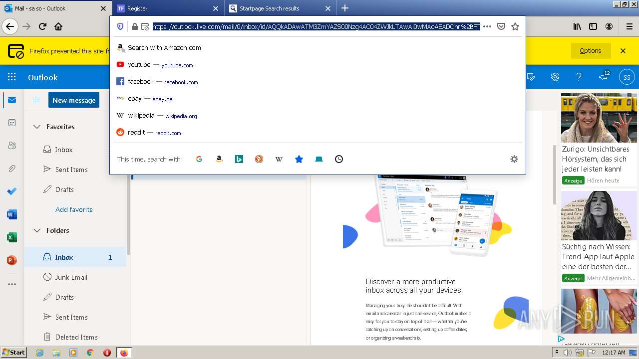Open the Firefox Library button
639x359 pixels.
tap(577, 26)
